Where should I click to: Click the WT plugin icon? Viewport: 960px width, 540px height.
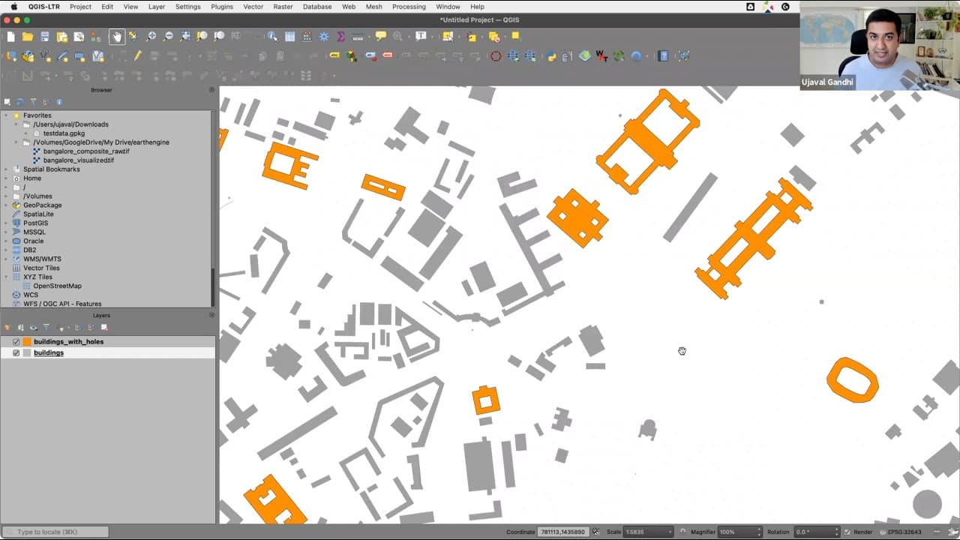601,55
